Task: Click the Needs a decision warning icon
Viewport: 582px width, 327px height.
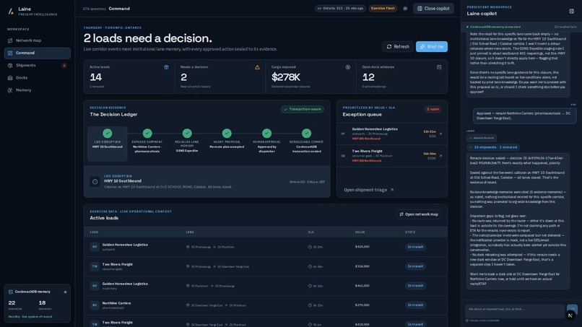Action: 257,67
